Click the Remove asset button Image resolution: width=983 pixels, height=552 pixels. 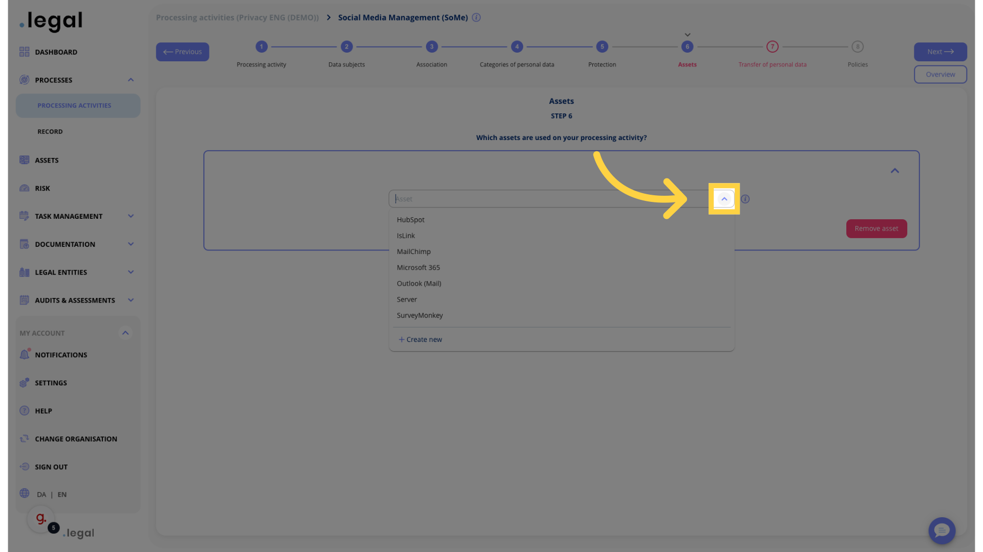click(x=877, y=228)
